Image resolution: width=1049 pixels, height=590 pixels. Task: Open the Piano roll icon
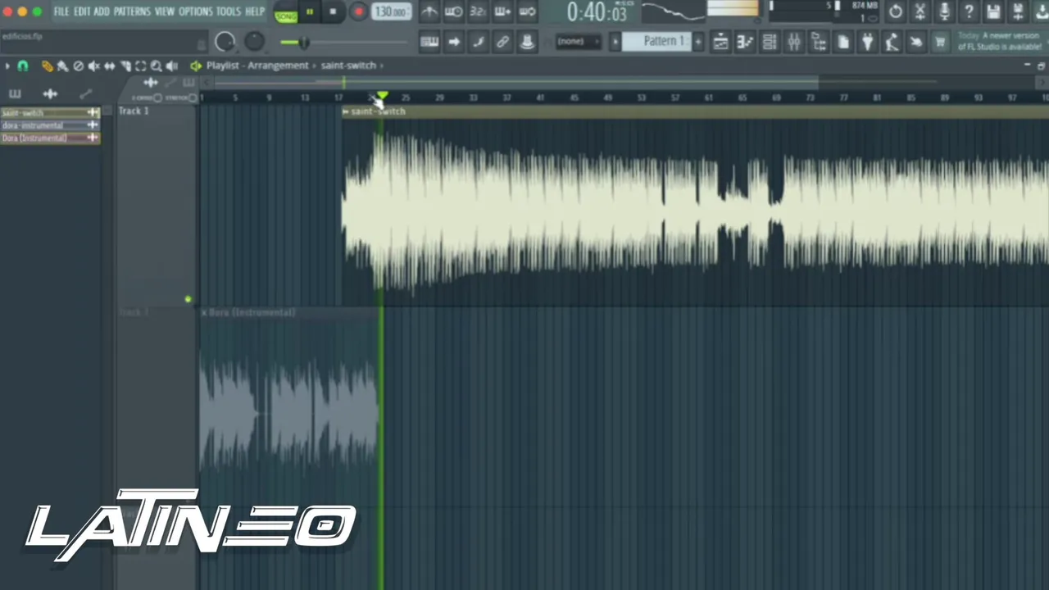745,43
